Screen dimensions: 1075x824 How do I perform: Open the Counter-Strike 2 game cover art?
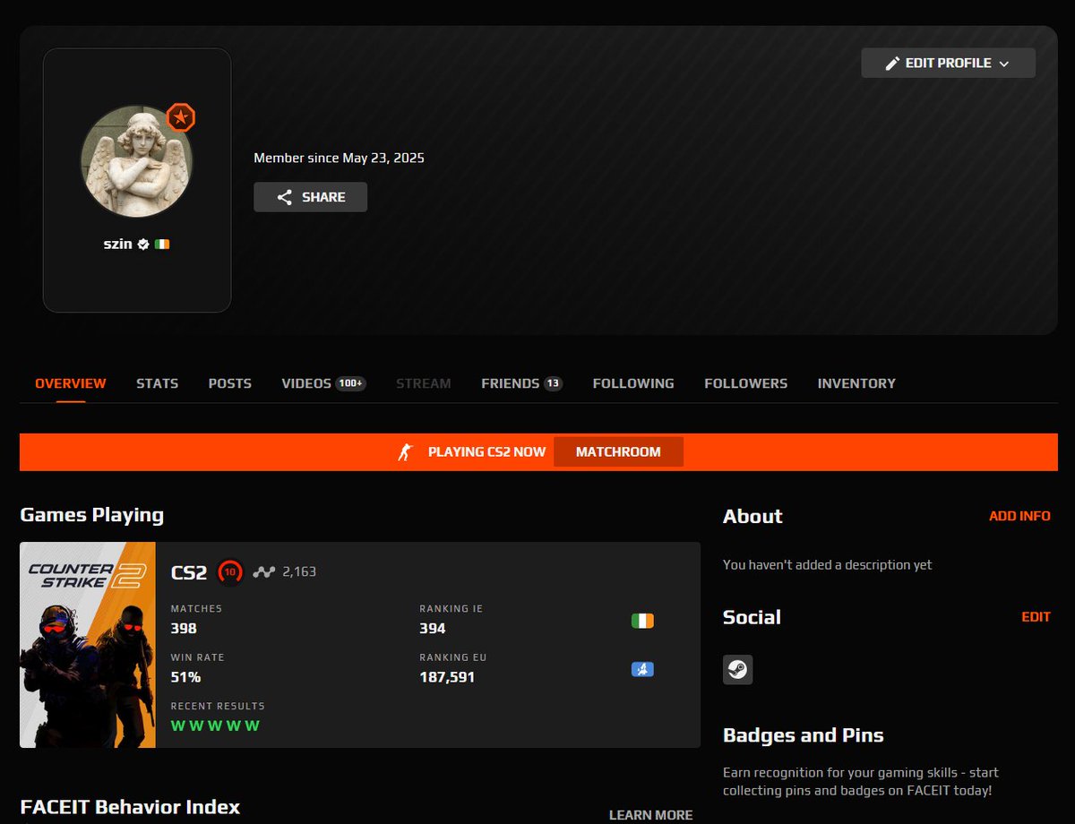tap(88, 645)
